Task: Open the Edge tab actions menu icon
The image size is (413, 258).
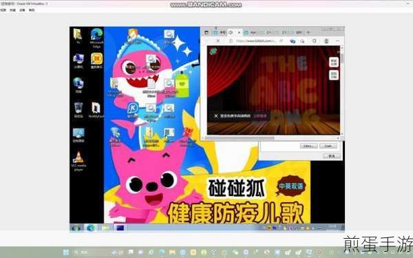Action: [206, 32]
